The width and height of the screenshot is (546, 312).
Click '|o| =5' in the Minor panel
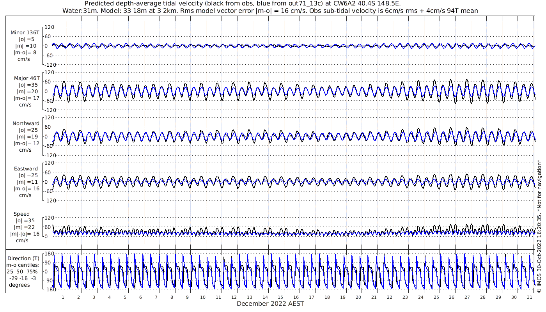click(x=27, y=39)
